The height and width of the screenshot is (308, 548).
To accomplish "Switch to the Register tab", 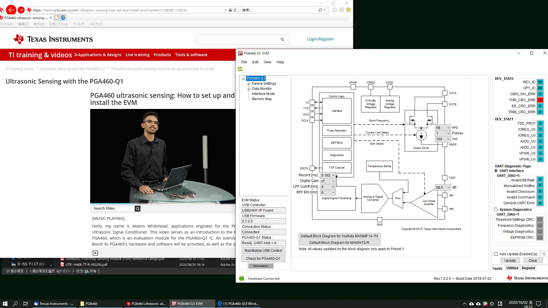I will tap(528, 268).
